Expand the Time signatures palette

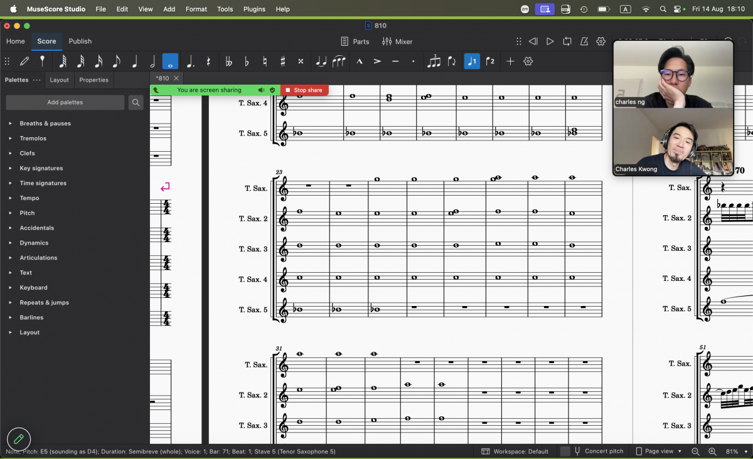(43, 183)
